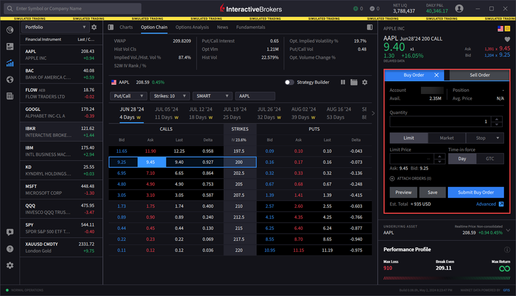Open the Advanced order link
Screen dimensions: 516x296
486,204
